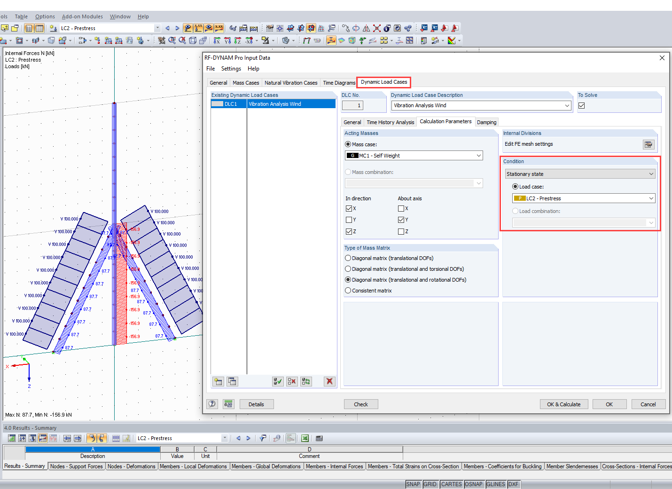Switch to Time Diagrams tab
The width and height of the screenshot is (672, 489).
tap(339, 83)
